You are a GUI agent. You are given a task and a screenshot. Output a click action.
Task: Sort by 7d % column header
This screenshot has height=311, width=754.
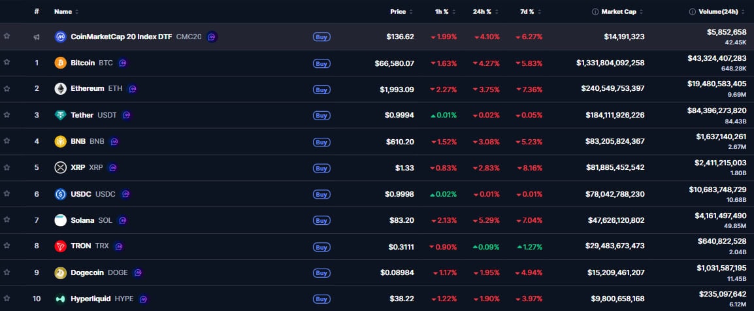tap(527, 12)
